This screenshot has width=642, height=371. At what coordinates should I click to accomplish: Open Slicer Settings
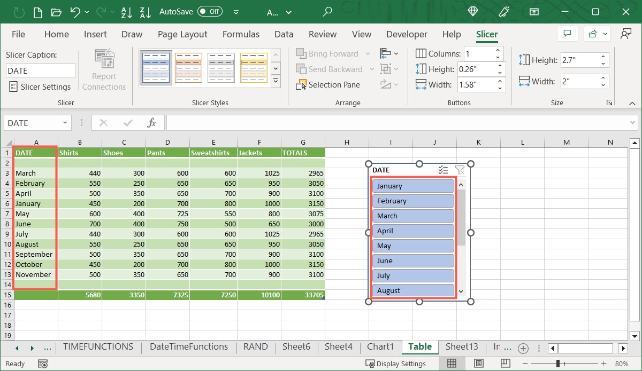[x=40, y=86]
